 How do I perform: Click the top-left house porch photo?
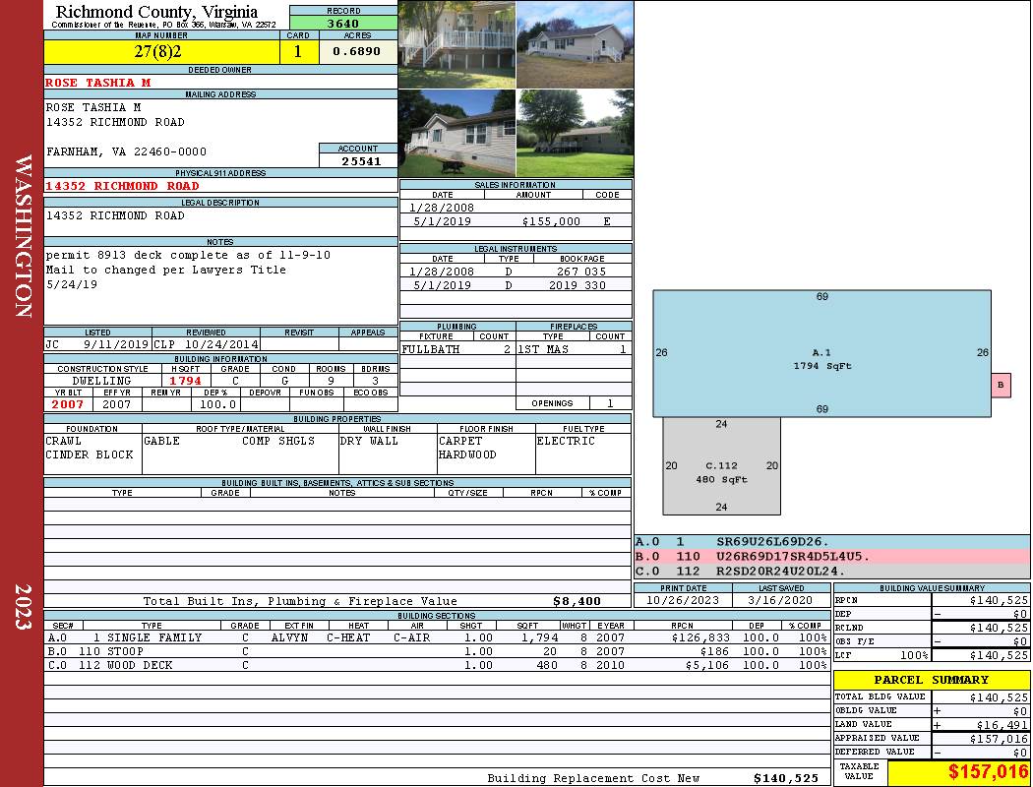(457, 45)
